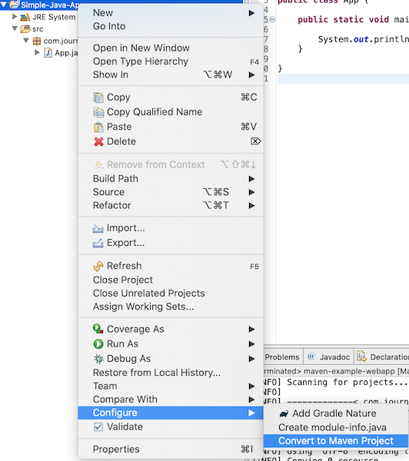Choose Create module-info.java
Screen dimensions: 409x461
pyautogui.click(x=336, y=427)
